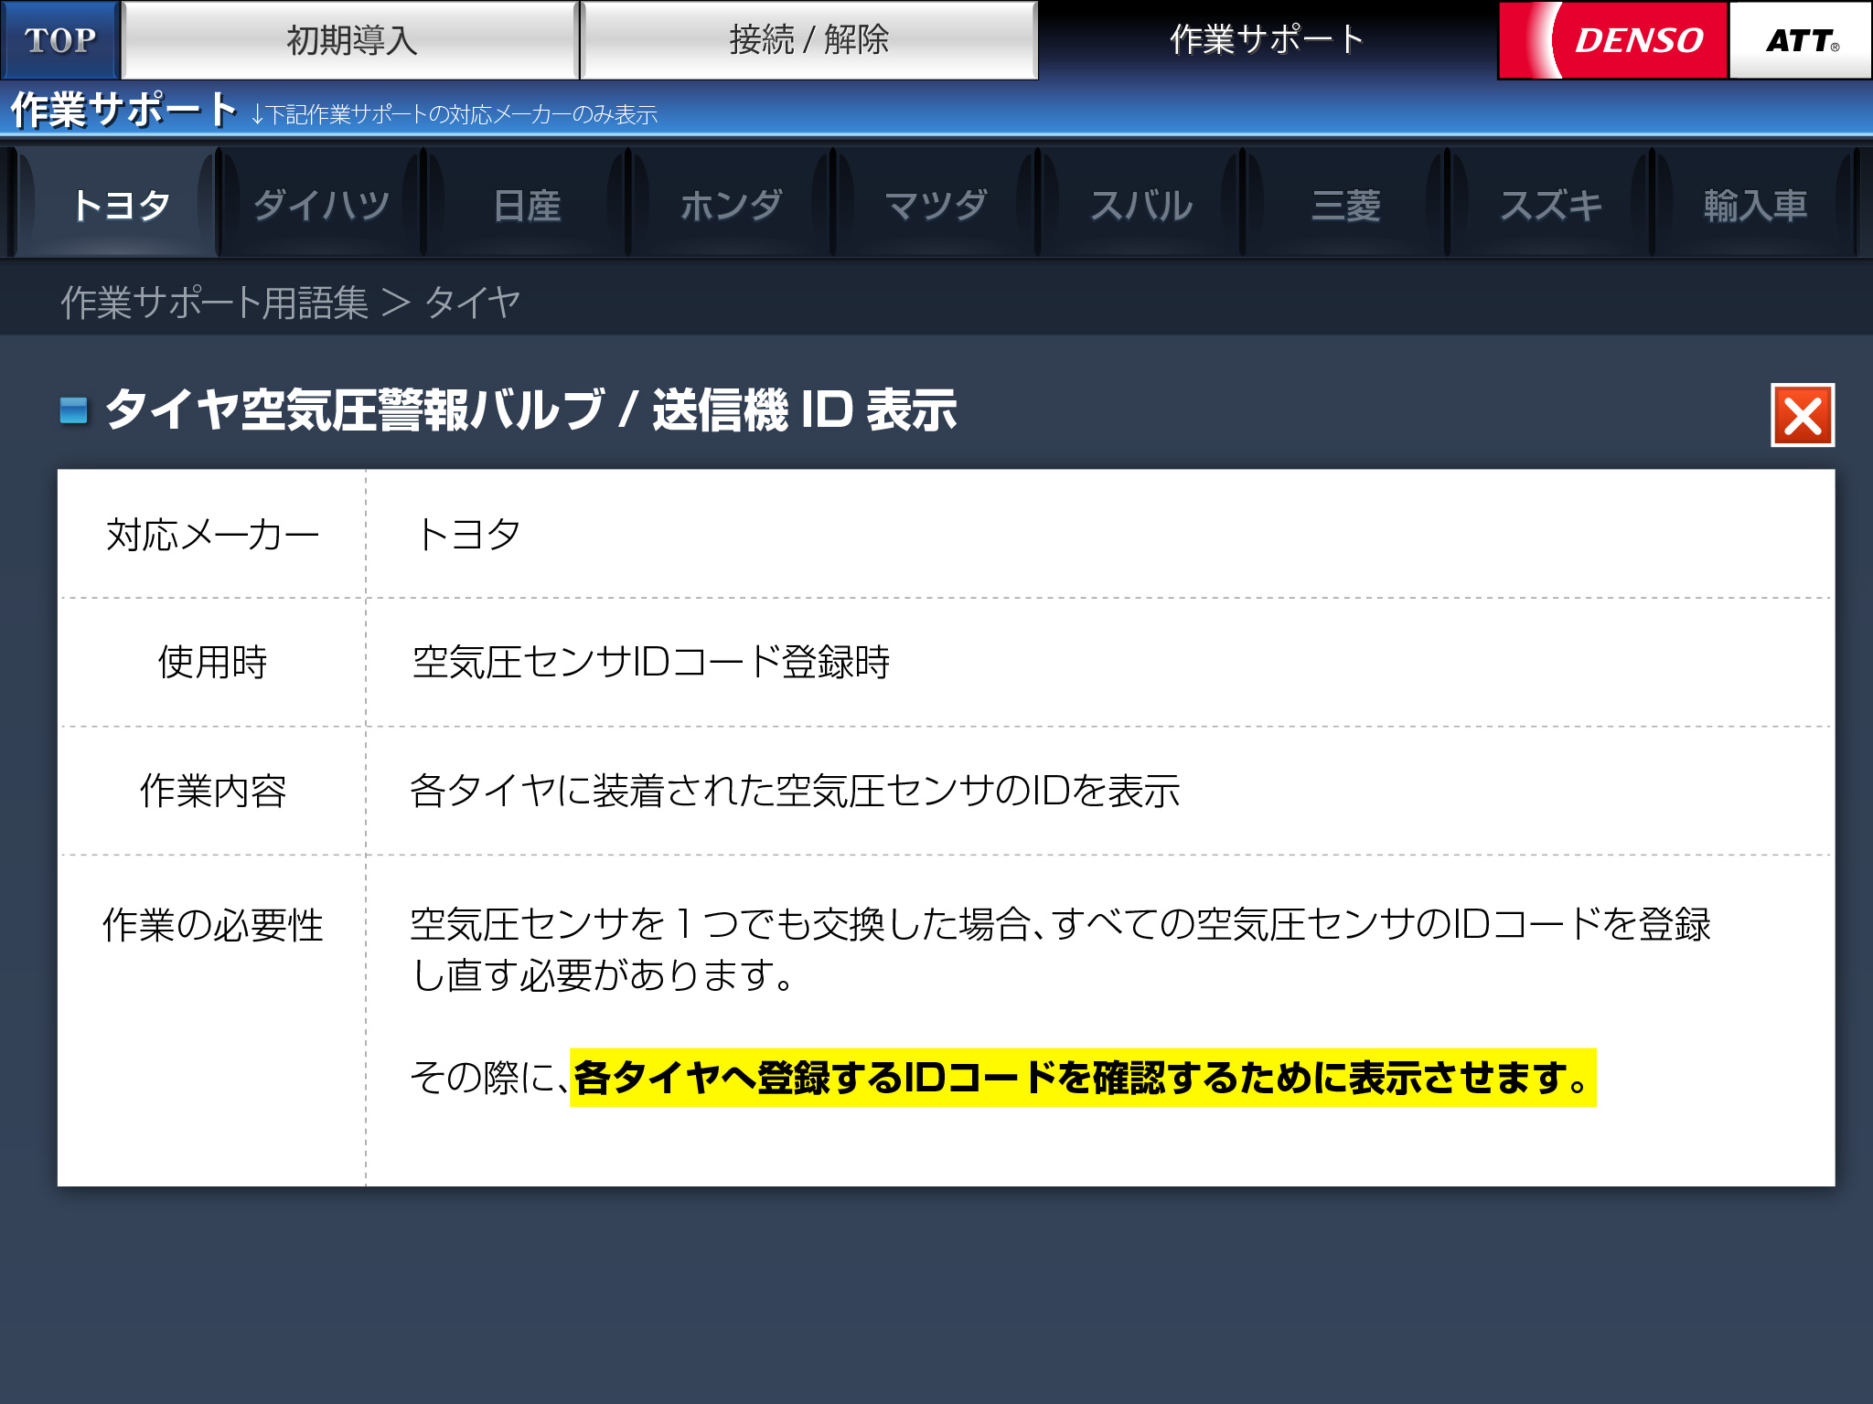Click the yellow highlighted ID code sentence

pos(1082,1078)
